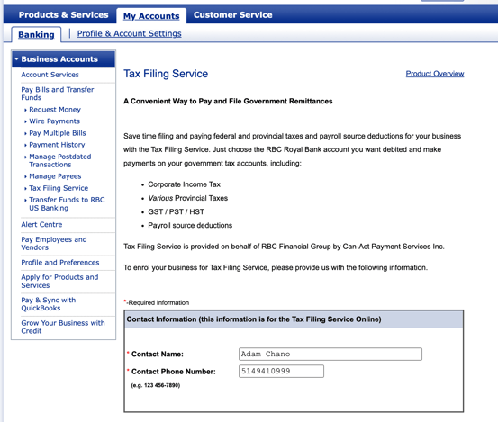Select the My Accounts tab
498x422 pixels.
151,16
